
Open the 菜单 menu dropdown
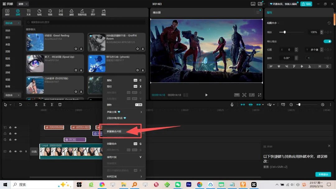tap(23, 4)
